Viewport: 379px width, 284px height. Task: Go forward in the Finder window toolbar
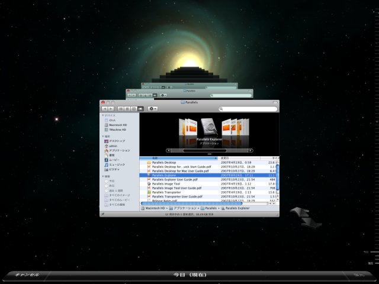pos(111,109)
